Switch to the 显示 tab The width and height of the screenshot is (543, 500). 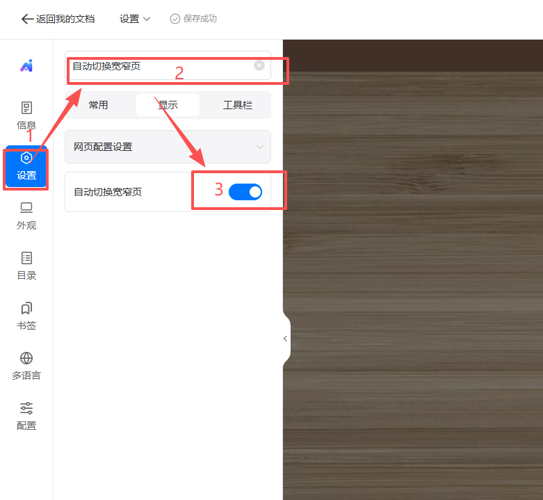(x=168, y=105)
